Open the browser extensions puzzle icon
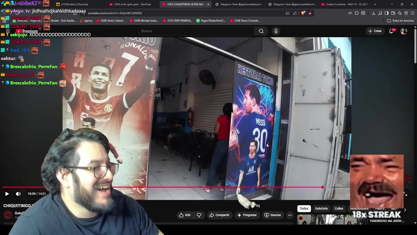 pyautogui.click(x=357, y=13)
